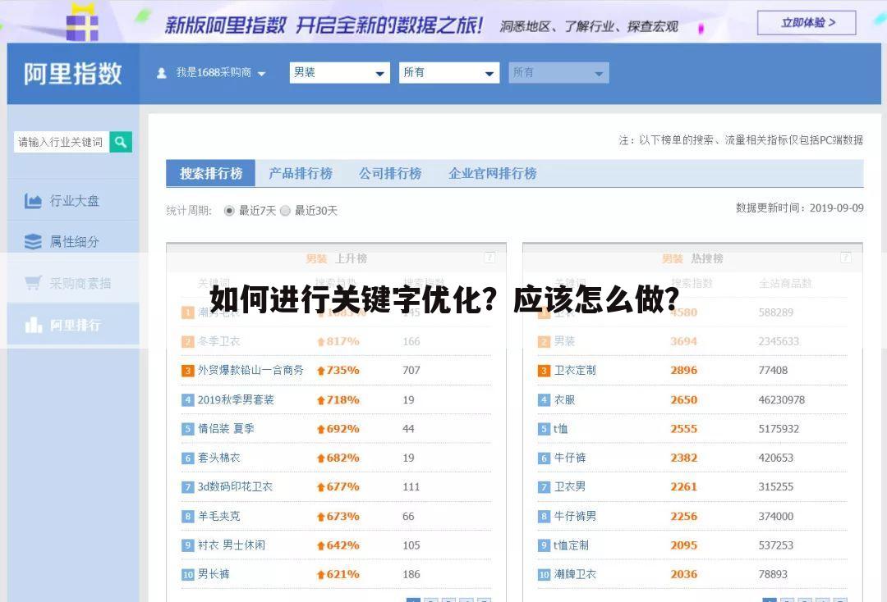Click the 阿里排行 bar chart icon
The width and height of the screenshot is (887, 602).
pos(34,325)
